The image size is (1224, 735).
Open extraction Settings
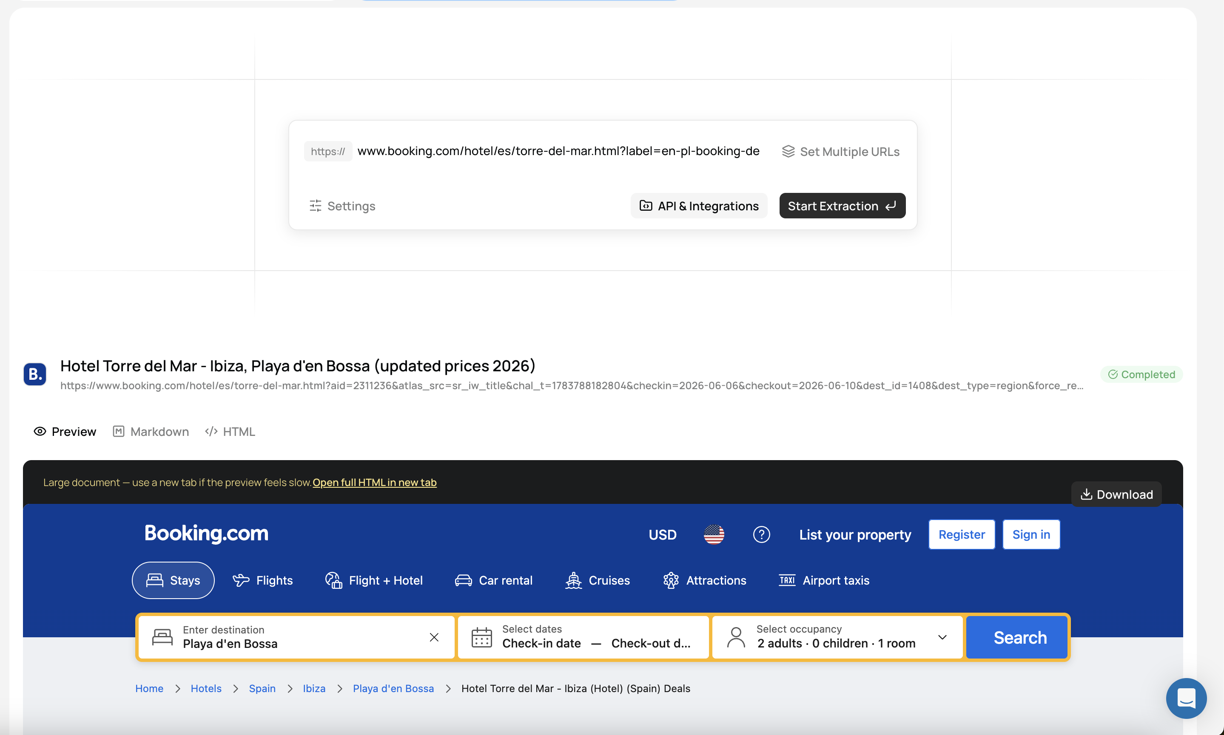(x=342, y=206)
